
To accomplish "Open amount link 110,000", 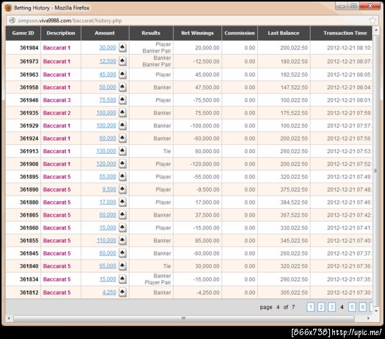I will point(107,240).
